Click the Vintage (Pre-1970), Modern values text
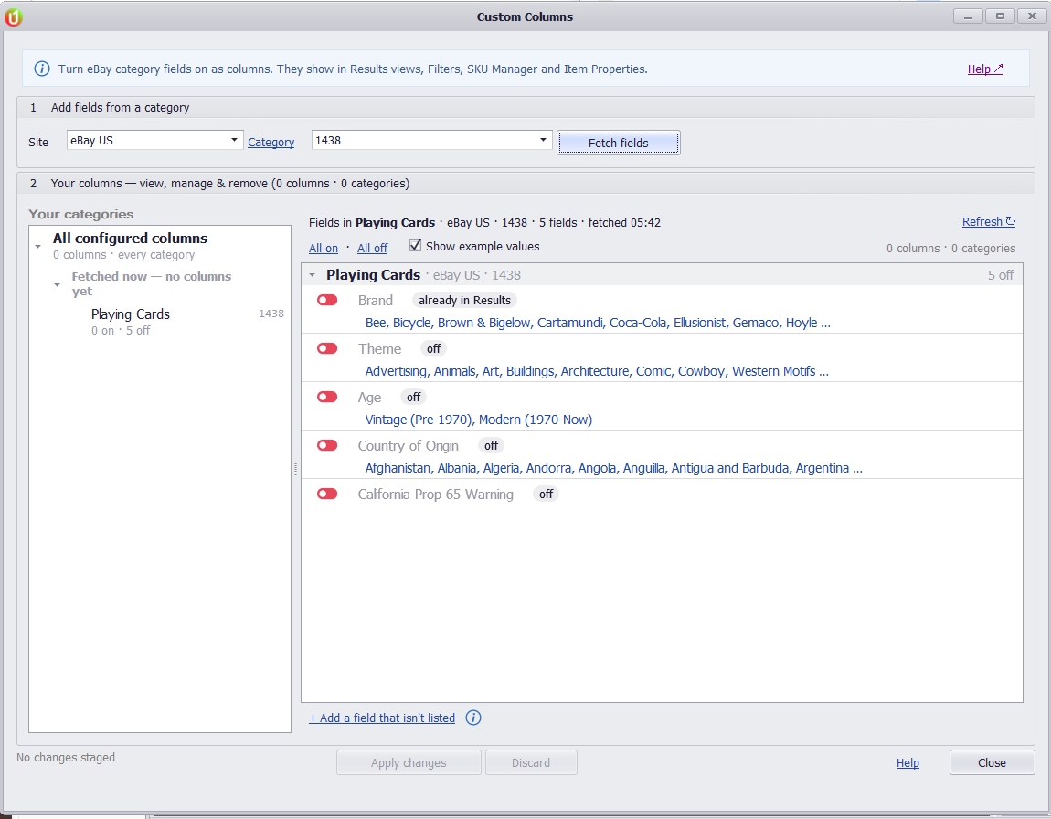 tap(479, 420)
